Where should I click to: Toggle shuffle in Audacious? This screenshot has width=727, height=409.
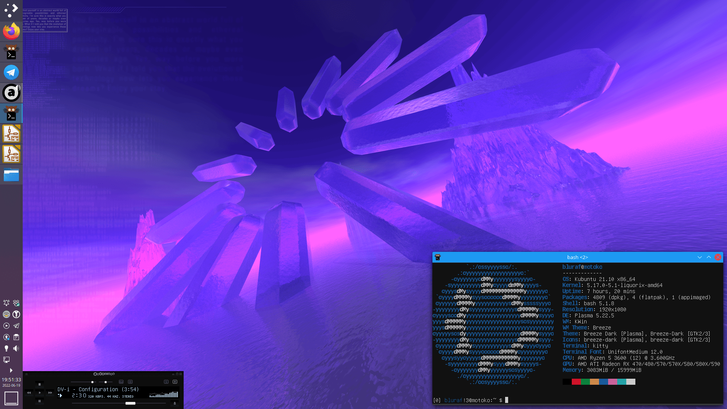click(166, 382)
